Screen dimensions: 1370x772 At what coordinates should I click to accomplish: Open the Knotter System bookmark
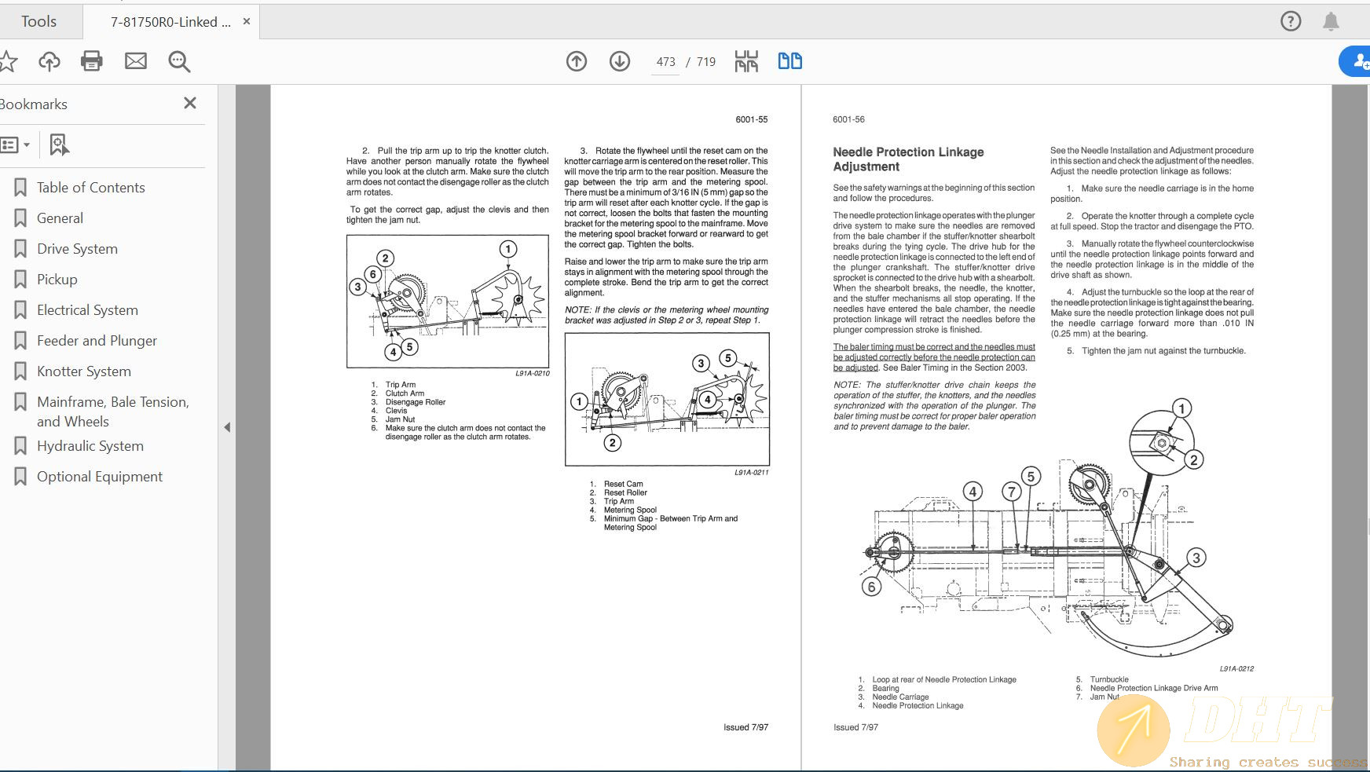click(x=84, y=371)
